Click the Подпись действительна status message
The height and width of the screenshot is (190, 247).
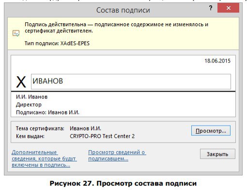[116, 28]
